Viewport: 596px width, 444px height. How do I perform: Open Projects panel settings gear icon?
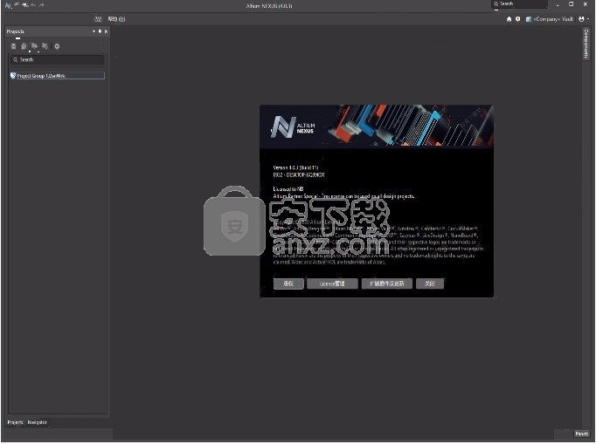point(57,46)
